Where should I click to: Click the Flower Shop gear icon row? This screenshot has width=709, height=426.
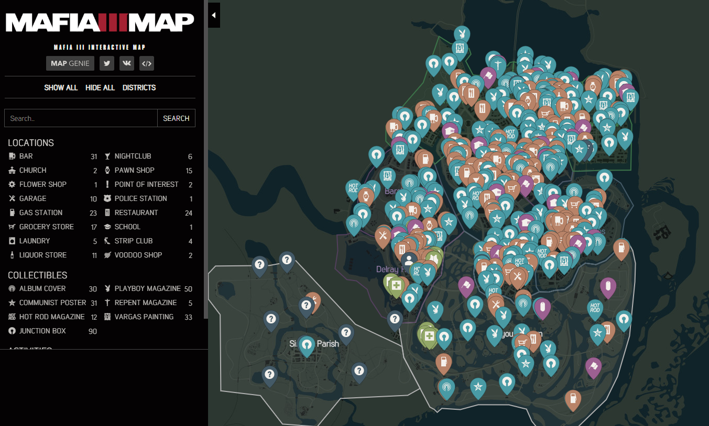click(x=53, y=184)
